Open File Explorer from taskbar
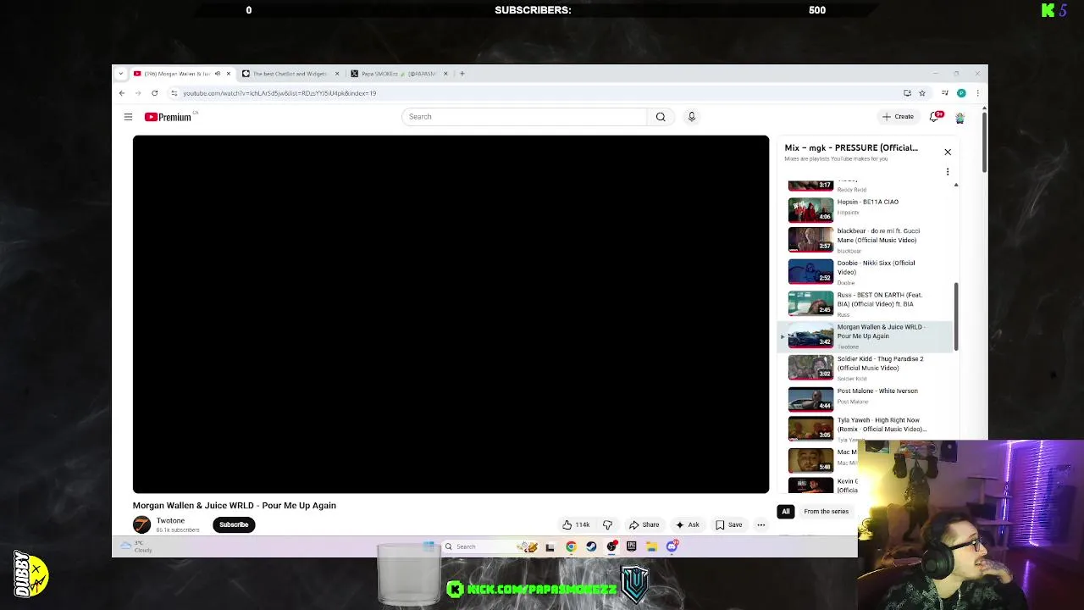This screenshot has height=610, width=1084. (652, 546)
